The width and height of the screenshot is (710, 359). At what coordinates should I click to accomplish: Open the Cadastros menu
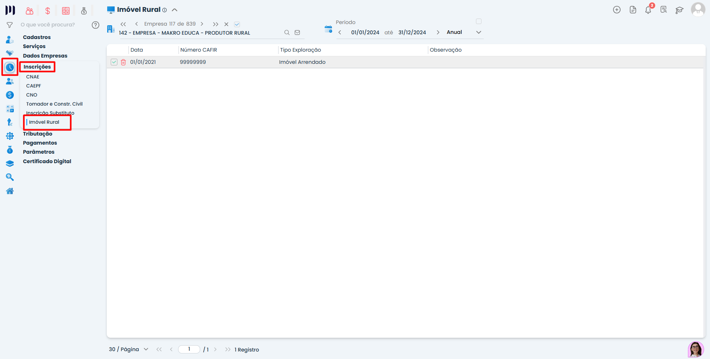click(x=37, y=37)
